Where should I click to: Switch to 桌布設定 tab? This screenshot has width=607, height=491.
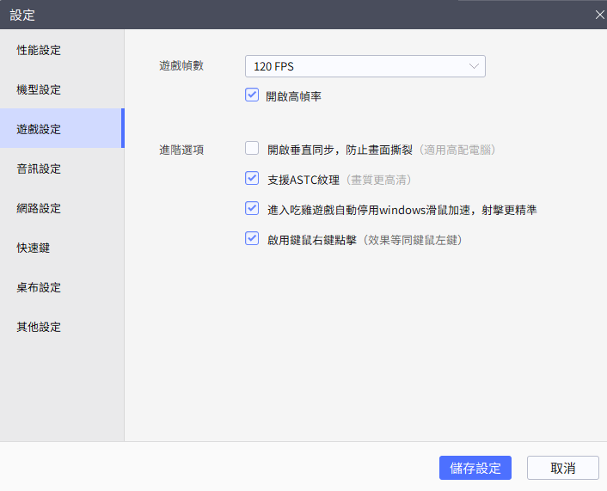click(x=40, y=287)
